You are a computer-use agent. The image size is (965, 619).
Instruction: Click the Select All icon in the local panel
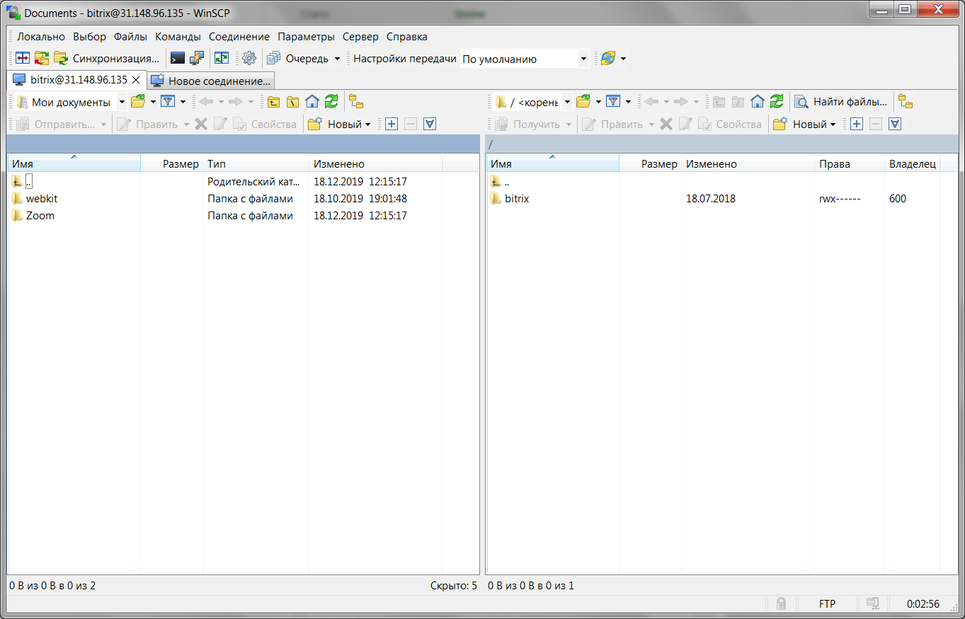pos(430,124)
